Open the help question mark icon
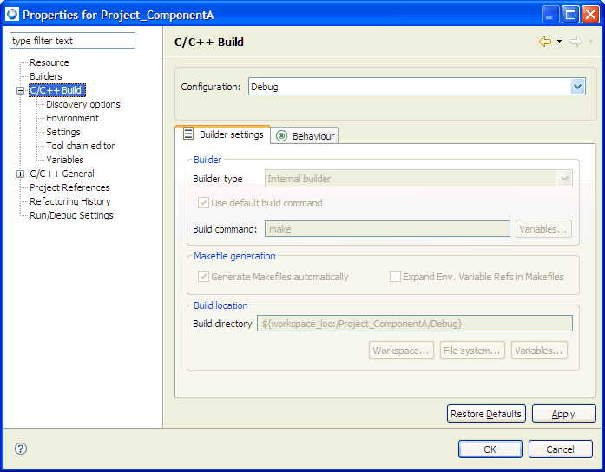This screenshot has width=605, height=472. pos(21,449)
